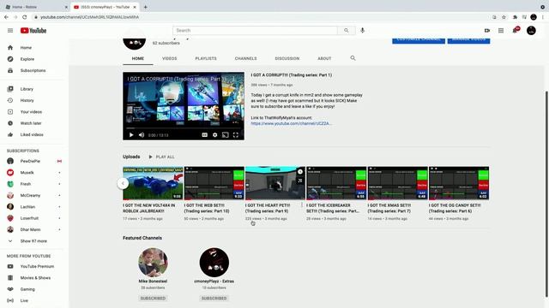The height and width of the screenshot is (308, 549).
Task: Toggle miniplayer on the featured video
Action: 226,135
